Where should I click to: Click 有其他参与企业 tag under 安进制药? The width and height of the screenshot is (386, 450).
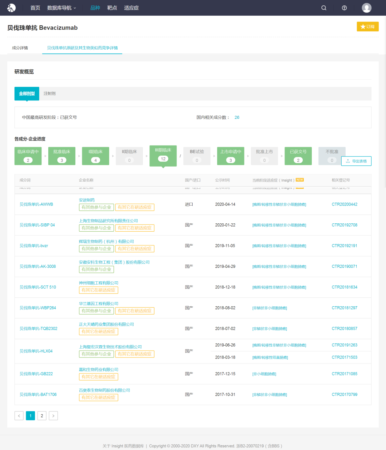click(96, 207)
